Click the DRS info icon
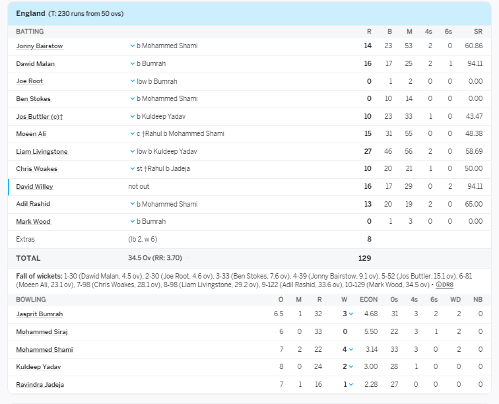Viewport: 499px width, 404px height. click(439, 285)
